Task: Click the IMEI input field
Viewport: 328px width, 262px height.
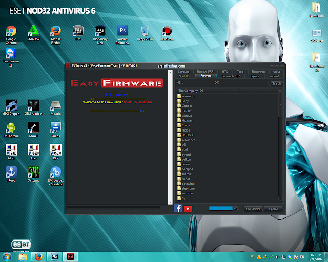Action: pyautogui.click(x=198, y=84)
